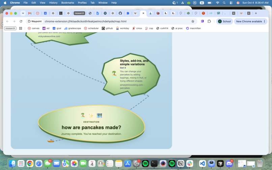This screenshot has height=170, width=272.
Task: Switch to the GitHub tab
Action: coord(120,13)
